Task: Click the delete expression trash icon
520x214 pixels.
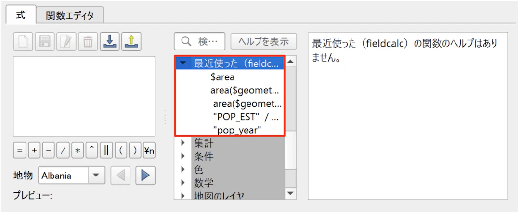Action: click(88, 42)
